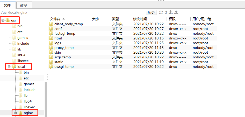
Task: Click the static folder icon in the list
Action: 51,62
